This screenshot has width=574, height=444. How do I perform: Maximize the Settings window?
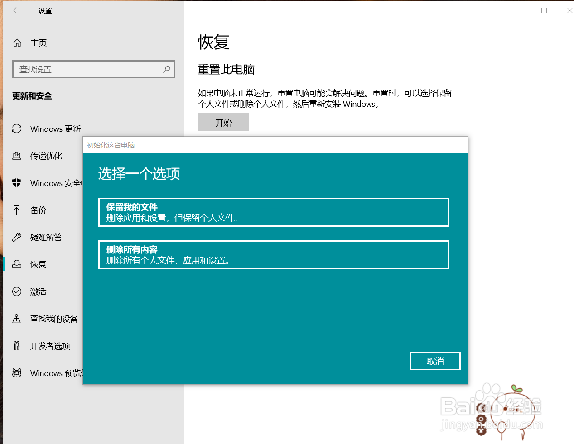544,10
